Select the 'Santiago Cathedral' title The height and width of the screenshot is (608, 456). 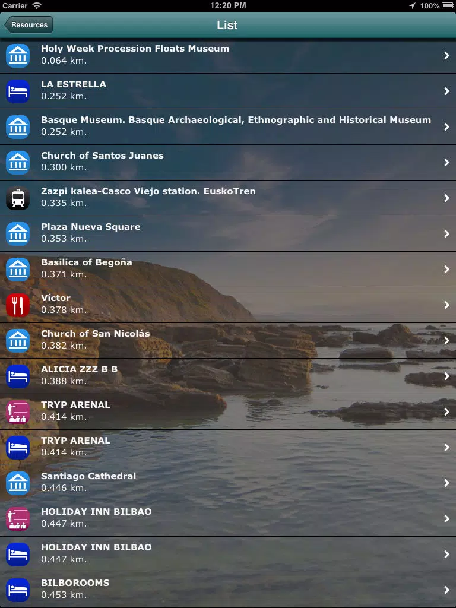(88, 476)
